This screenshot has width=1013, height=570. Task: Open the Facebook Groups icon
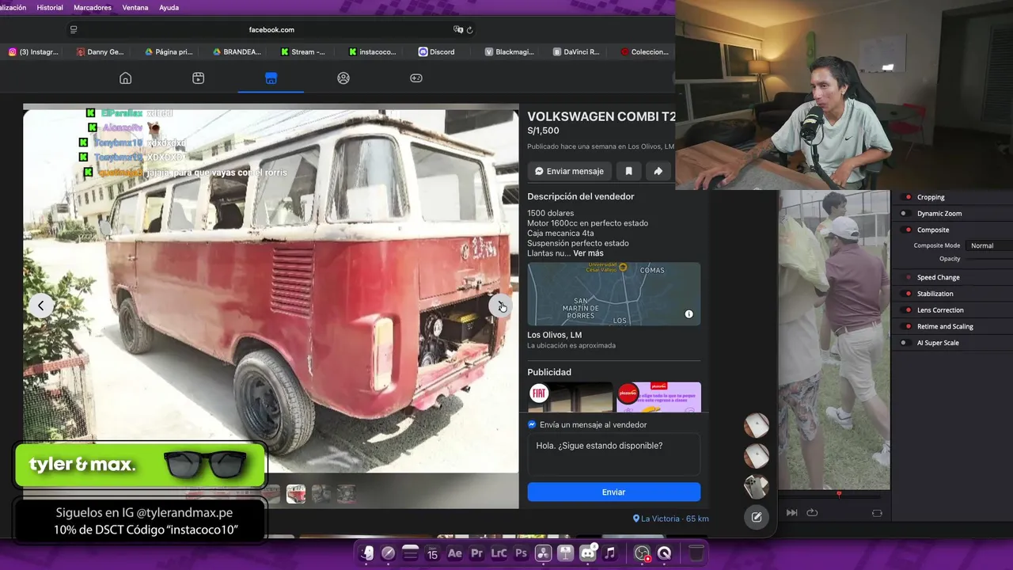(x=343, y=78)
